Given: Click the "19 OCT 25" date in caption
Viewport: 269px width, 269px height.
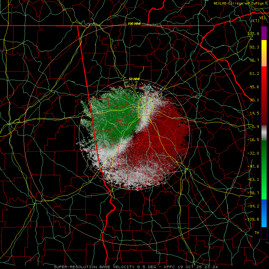Looking at the screenshot, I should tap(190, 267).
